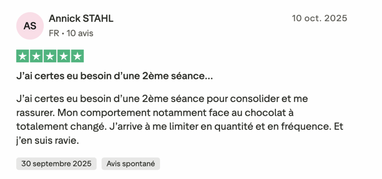Open reviewer profile Annick STAHL
Image resolution: width=382 pixels, height=179 pixels.
[81, 18]
